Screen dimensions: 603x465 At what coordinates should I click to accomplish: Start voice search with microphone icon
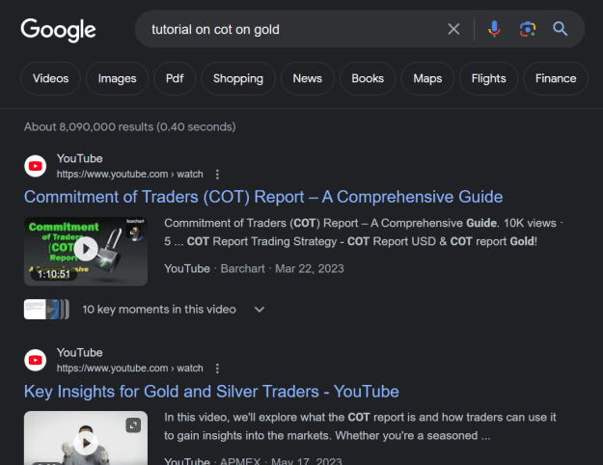pyautogui.click(x=494, y=29)
